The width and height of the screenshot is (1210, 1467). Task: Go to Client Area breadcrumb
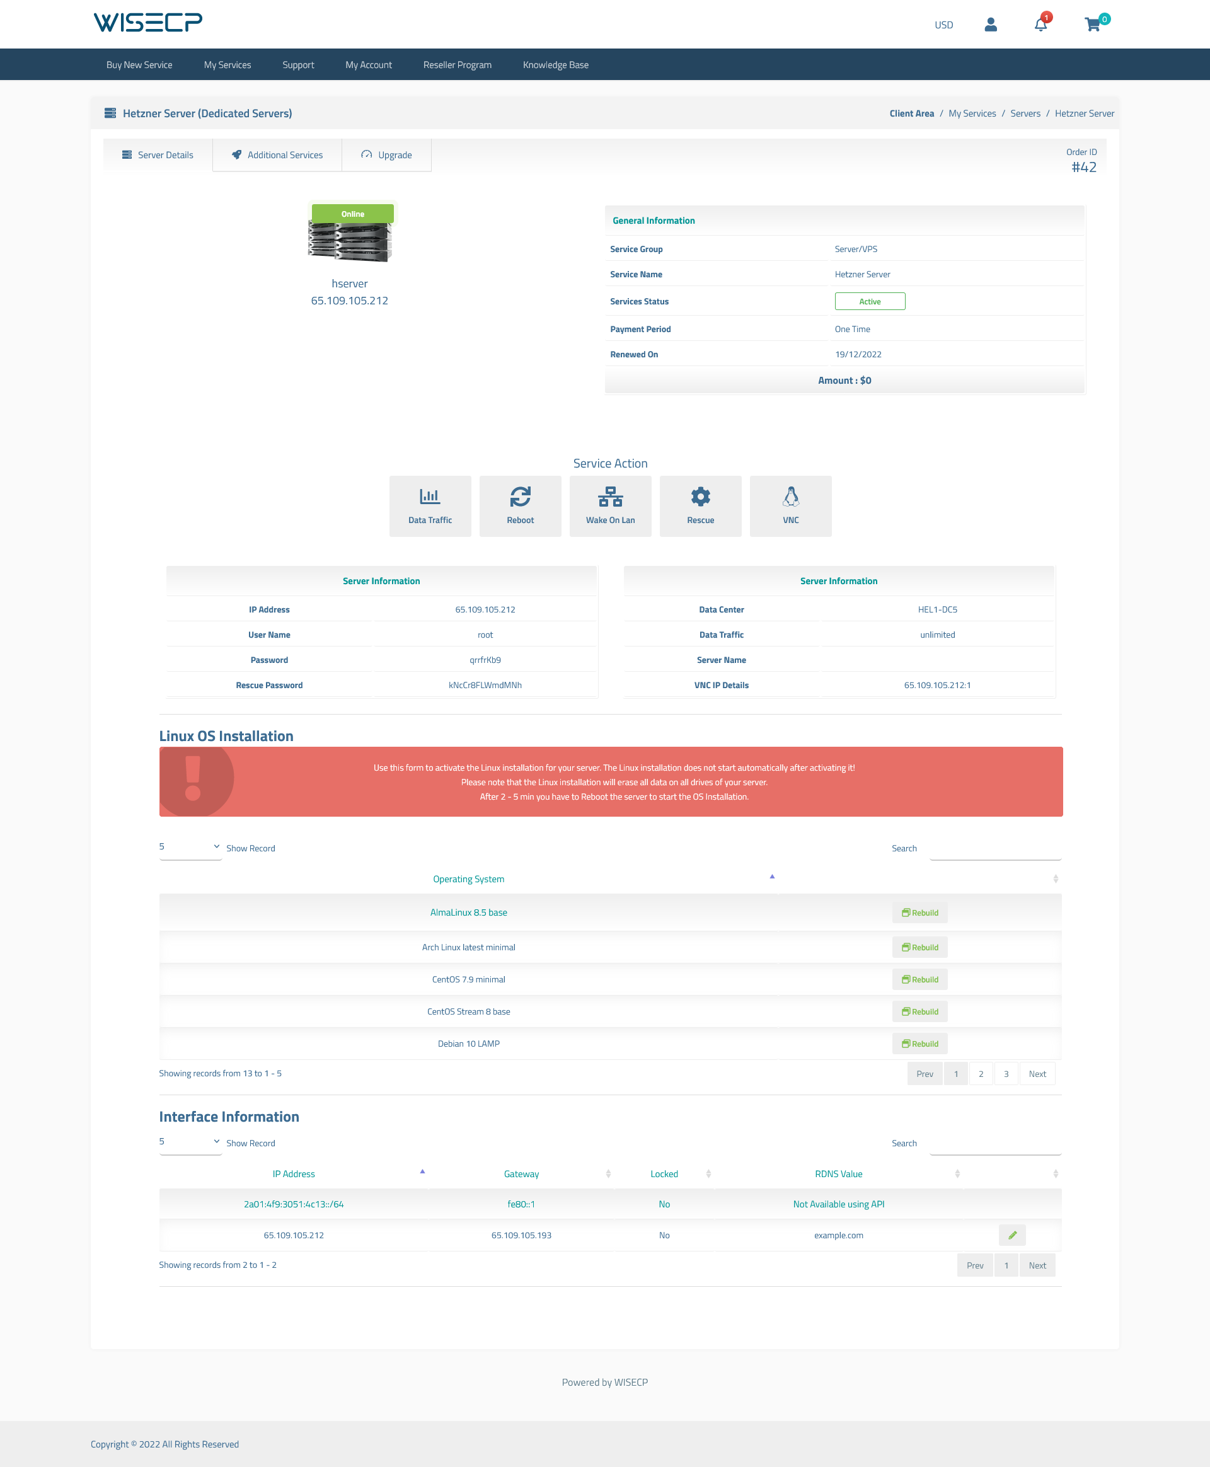[912, 113]
